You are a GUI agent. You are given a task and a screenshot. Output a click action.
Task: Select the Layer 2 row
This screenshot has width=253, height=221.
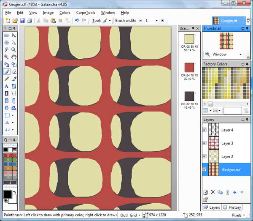tap(228, 156)
